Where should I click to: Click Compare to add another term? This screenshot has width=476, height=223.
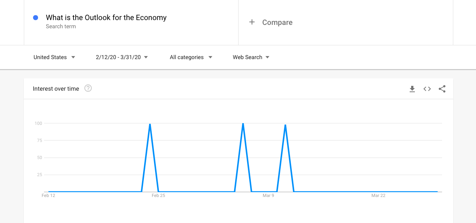coord(277,22)
